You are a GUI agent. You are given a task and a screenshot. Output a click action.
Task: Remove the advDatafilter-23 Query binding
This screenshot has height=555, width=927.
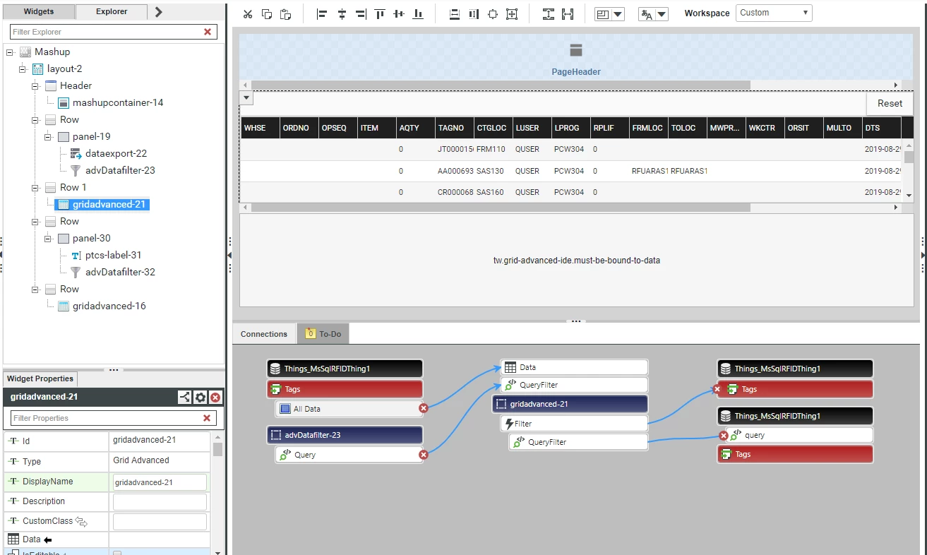(424, 455)
